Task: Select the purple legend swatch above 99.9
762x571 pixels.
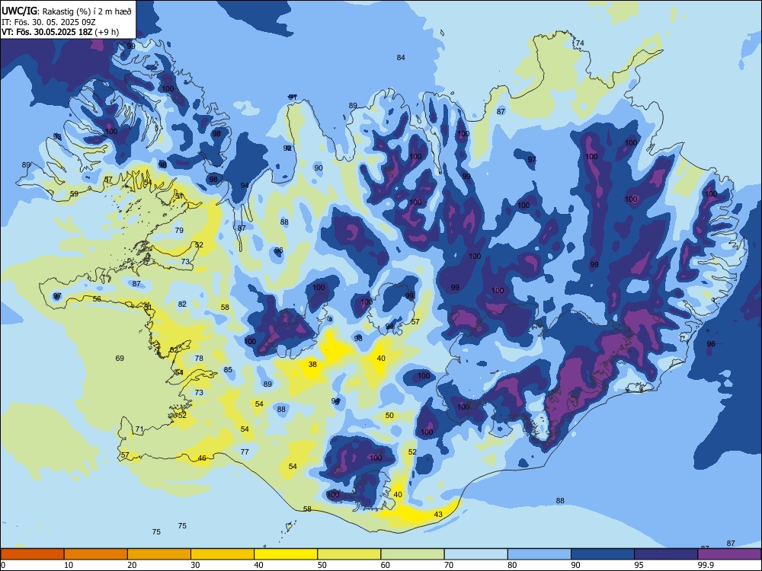Action: coord(729,554)
